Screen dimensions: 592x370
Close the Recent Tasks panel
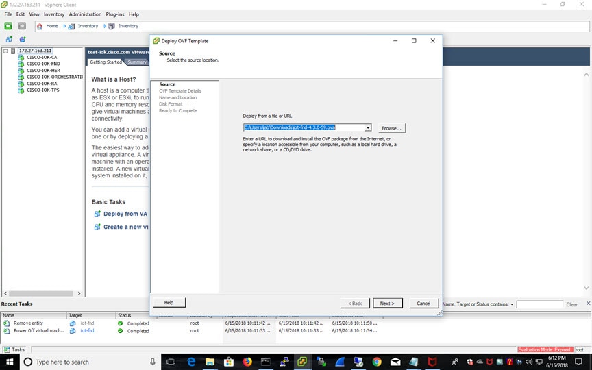[x=588, y=303]
